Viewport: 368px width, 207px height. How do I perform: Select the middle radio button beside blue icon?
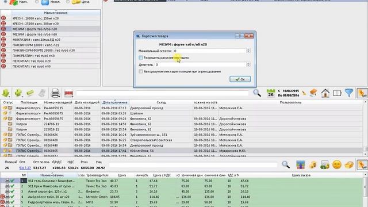(x=37, y=2)
